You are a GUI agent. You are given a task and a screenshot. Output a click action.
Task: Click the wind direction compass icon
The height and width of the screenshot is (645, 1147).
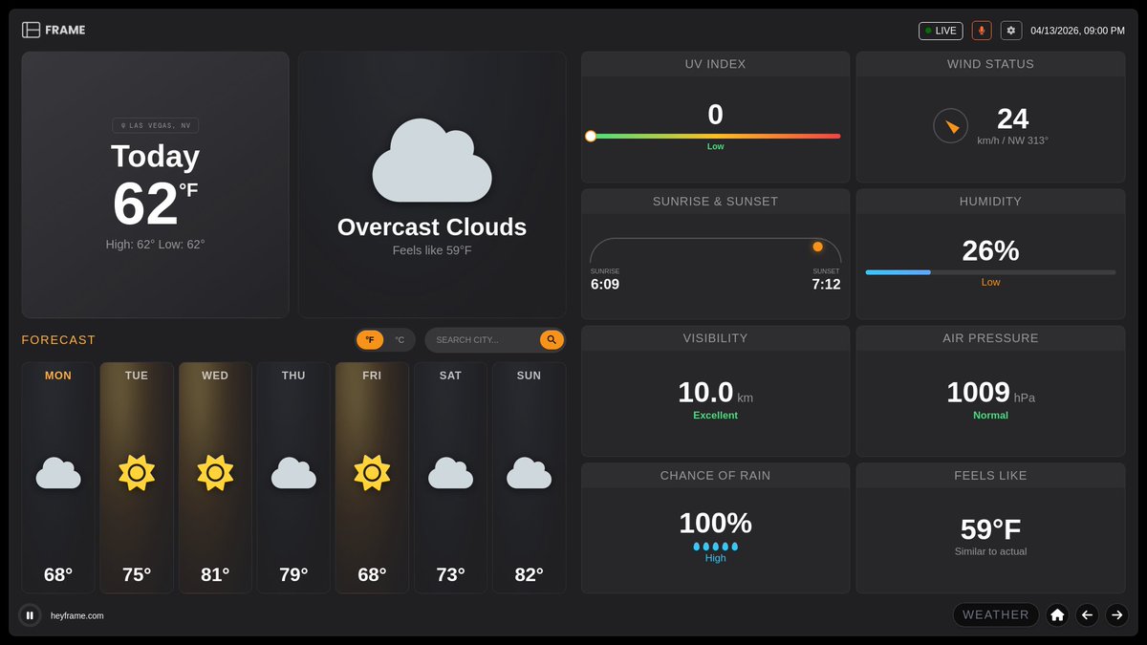pyautogui.click(x=950, y=126)
